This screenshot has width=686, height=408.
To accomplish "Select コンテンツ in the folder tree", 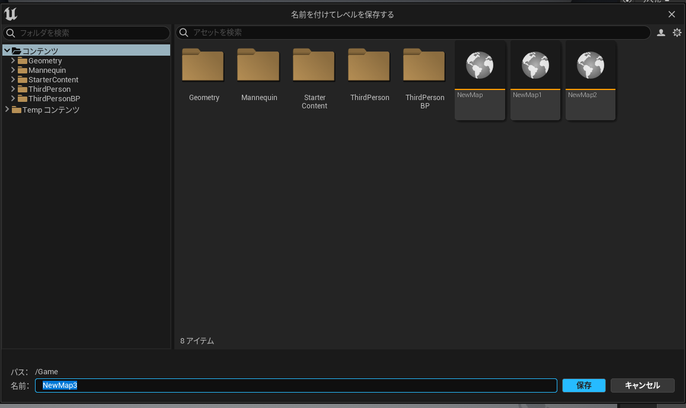I will click(86, 51).
